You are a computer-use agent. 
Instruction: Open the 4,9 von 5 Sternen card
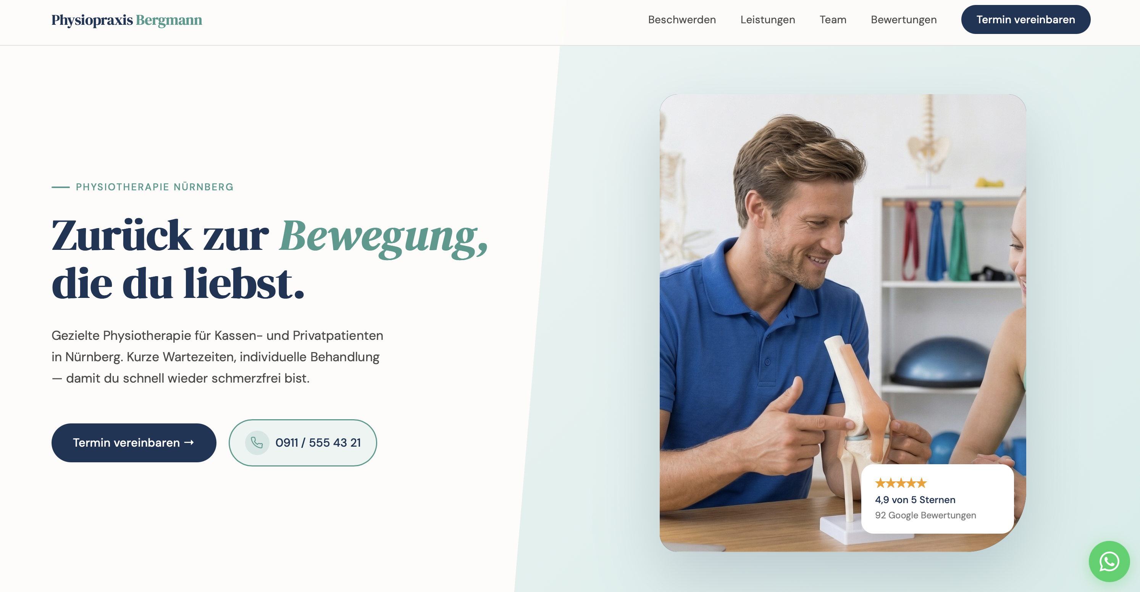(x=937, y=499)
